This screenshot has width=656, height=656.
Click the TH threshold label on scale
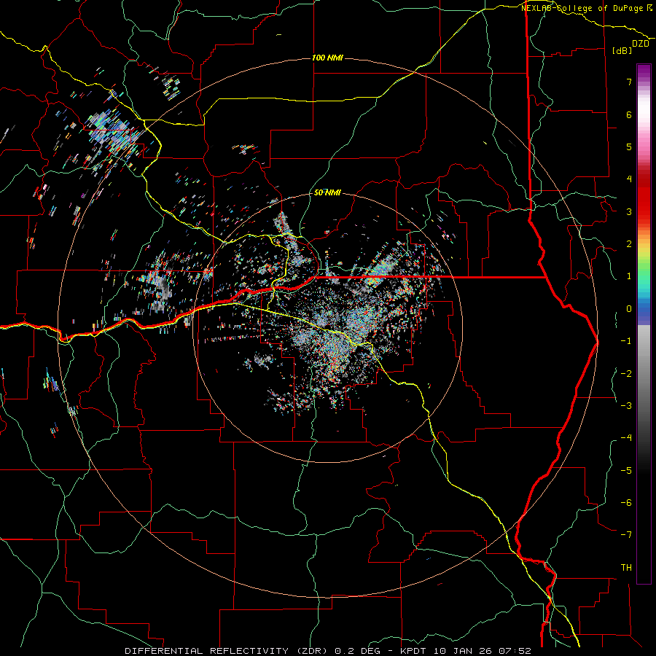point(626,568)
